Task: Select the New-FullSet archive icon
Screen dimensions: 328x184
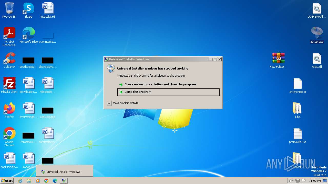Action: (x=278, y=60)
